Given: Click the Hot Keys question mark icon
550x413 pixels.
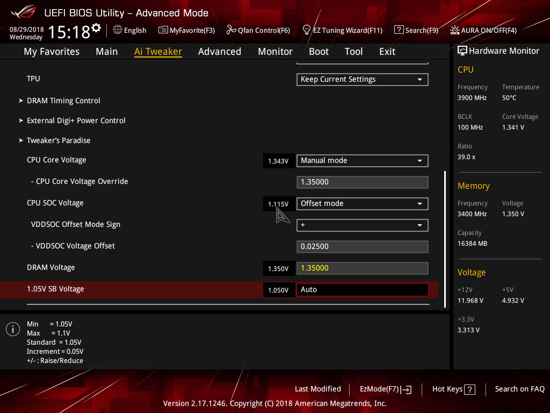Looking at the screenshot, I should coord(469,389).
